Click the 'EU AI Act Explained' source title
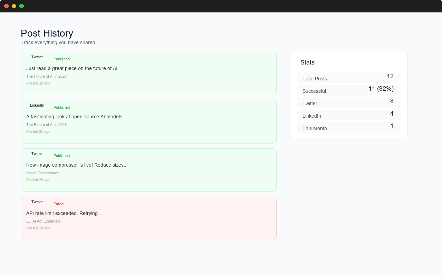Screen dimensions: 442x276 click(43, 221)
